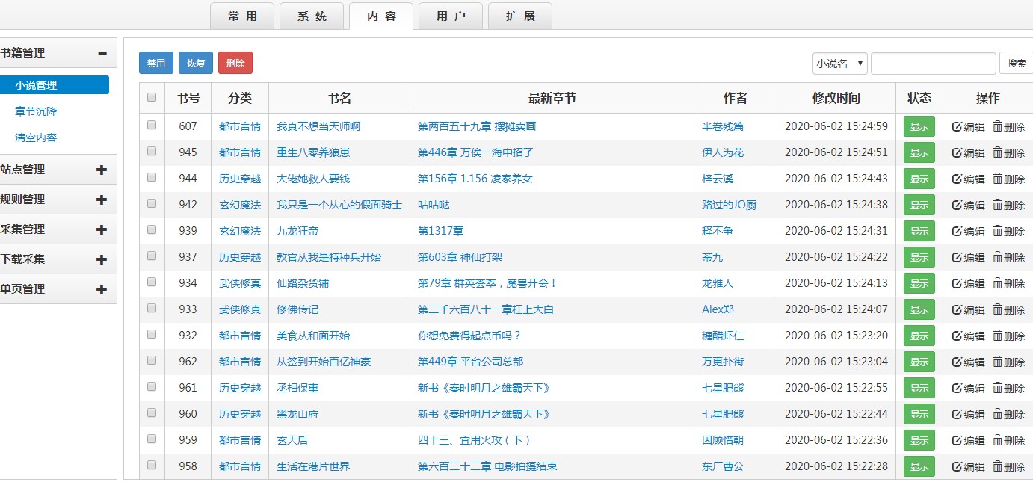Tick the select-all checkbox in table header

tap(152, 97)
